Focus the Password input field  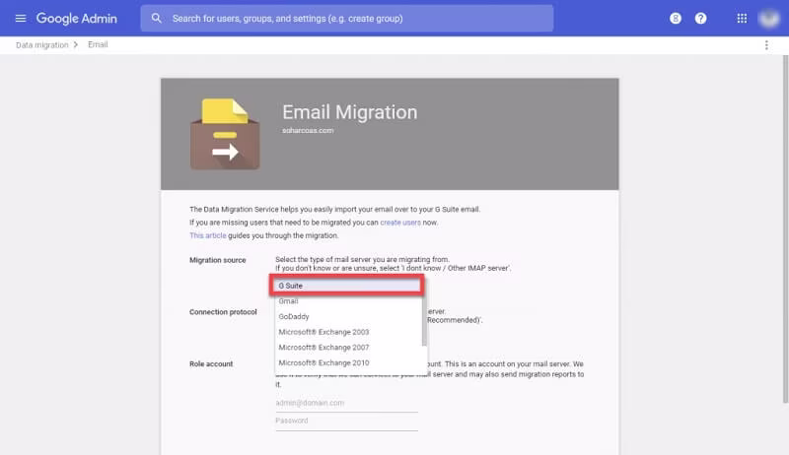(347, 421)
